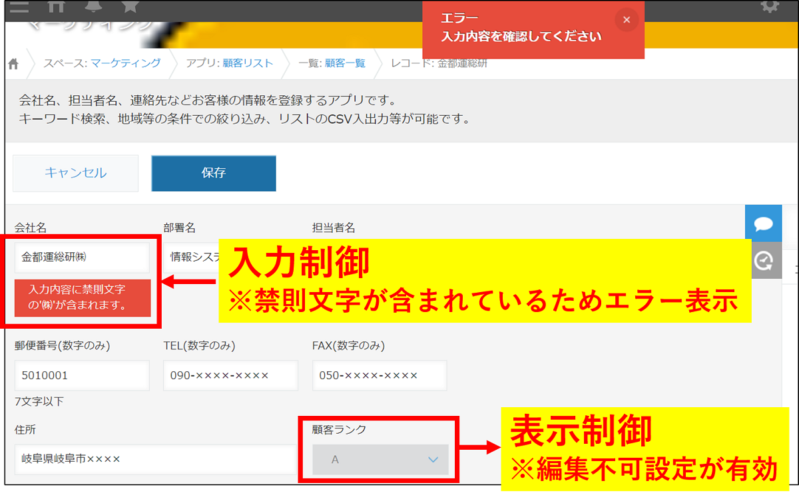Dismiss the エラー notification with X
799x503 pixels.
point(626,20)
